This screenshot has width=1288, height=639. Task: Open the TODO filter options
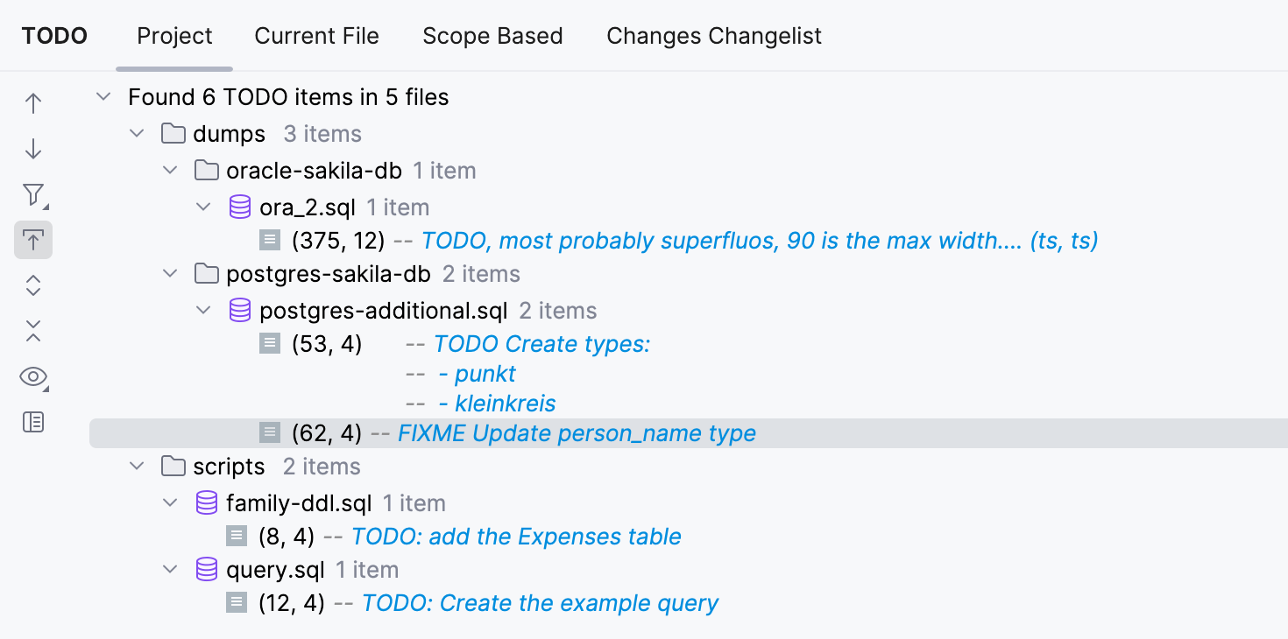[x=32, y=194]
